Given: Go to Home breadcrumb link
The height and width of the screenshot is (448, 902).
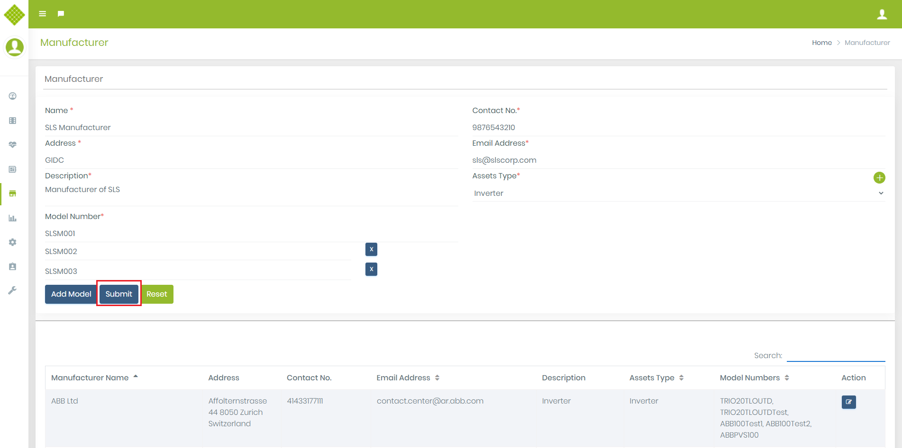Looking at the screenshot, I should tap(821, 43).
